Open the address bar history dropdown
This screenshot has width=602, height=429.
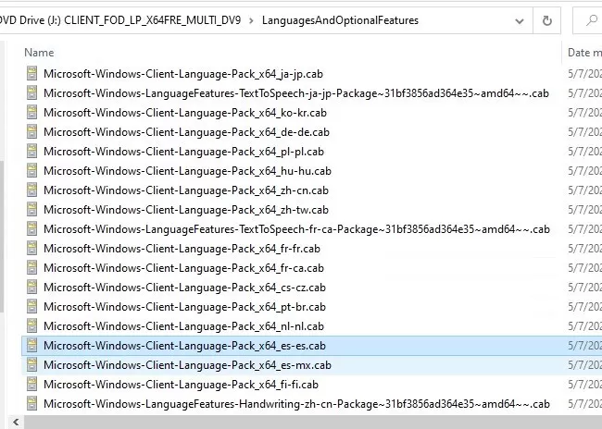pyautogui.click(x=520, y=20)
